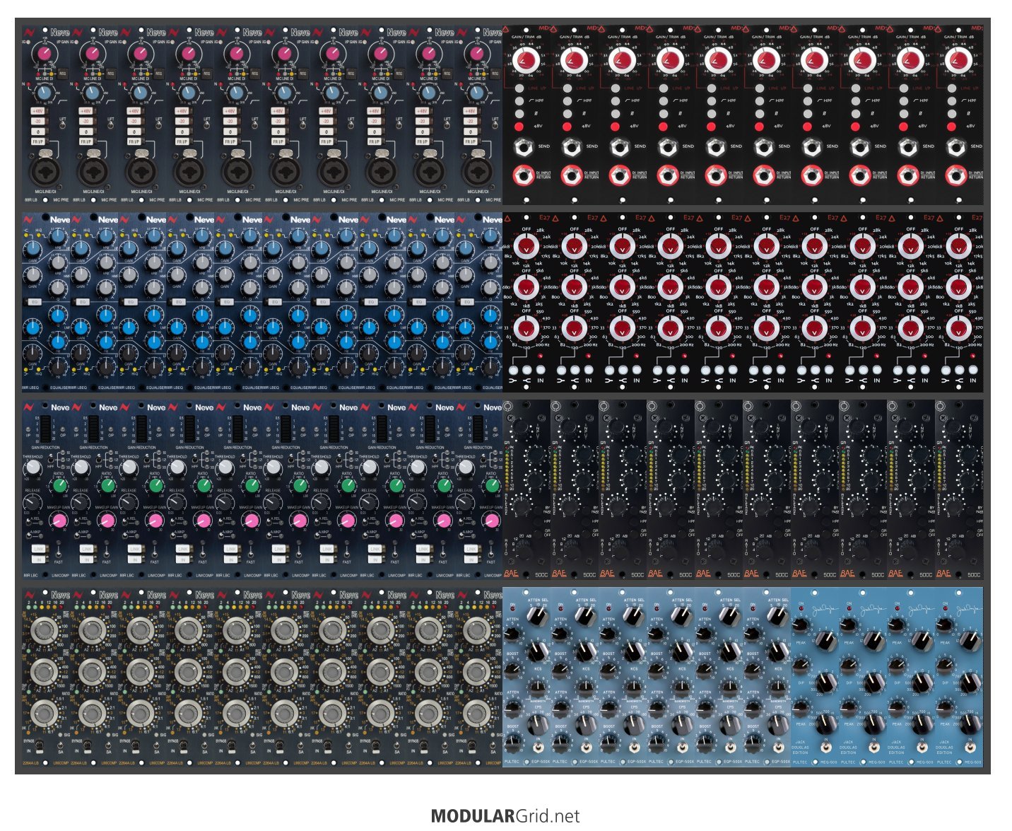The width and height of the screenshot is (1012, 831).
Task: Toggle +48V on the second Neve mic pre
Action: point(86,111)
